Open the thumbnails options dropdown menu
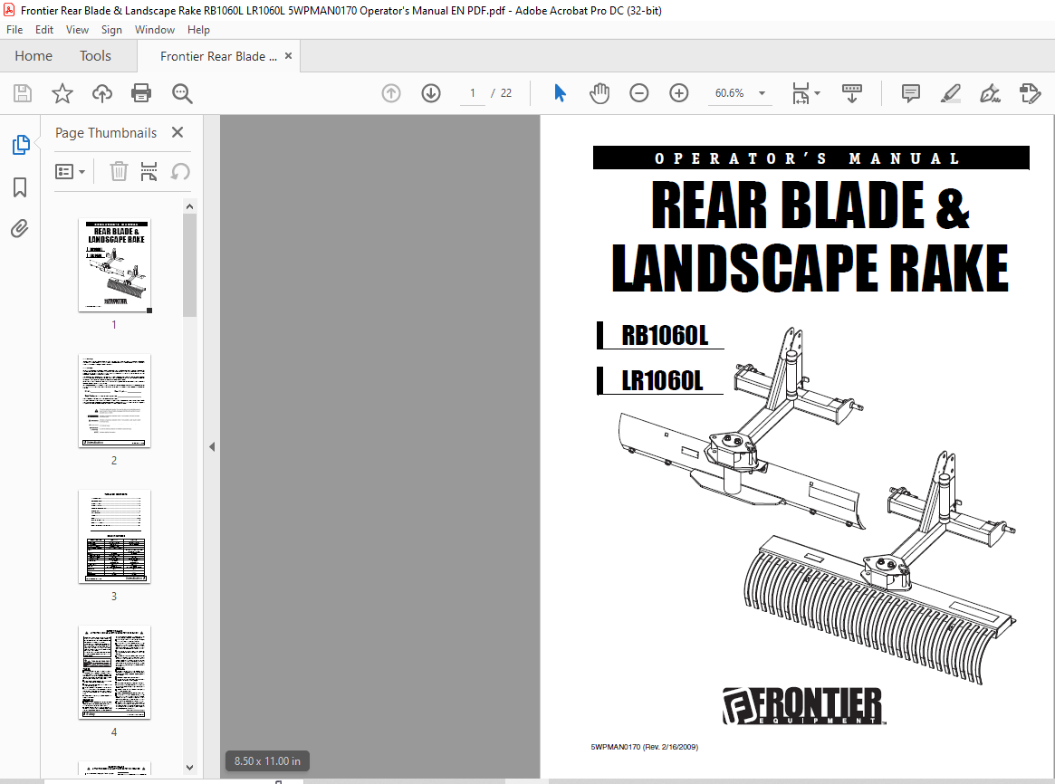 click(x=70, y=171)
